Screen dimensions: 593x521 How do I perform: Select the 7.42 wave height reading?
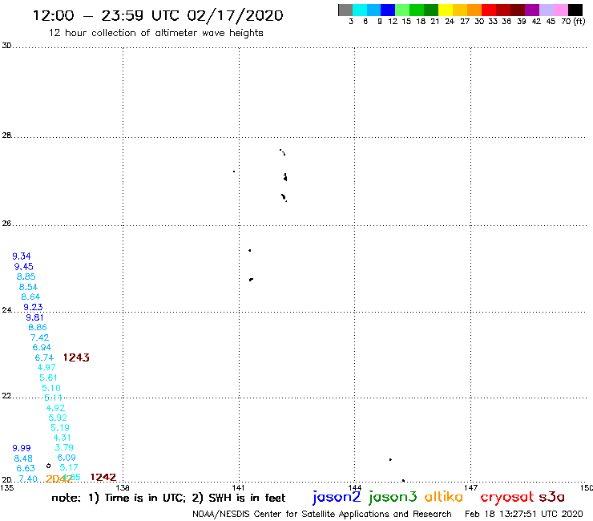(40, 337)
